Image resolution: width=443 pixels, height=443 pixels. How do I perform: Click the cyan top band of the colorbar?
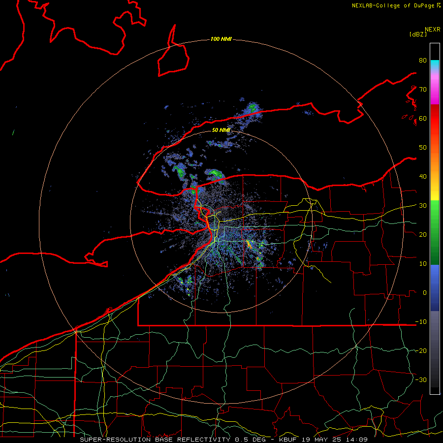tap(435, 65)
